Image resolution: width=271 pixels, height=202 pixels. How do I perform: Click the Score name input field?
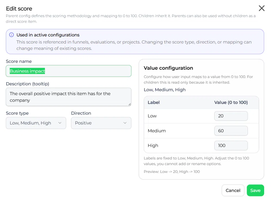pos(69,71)
